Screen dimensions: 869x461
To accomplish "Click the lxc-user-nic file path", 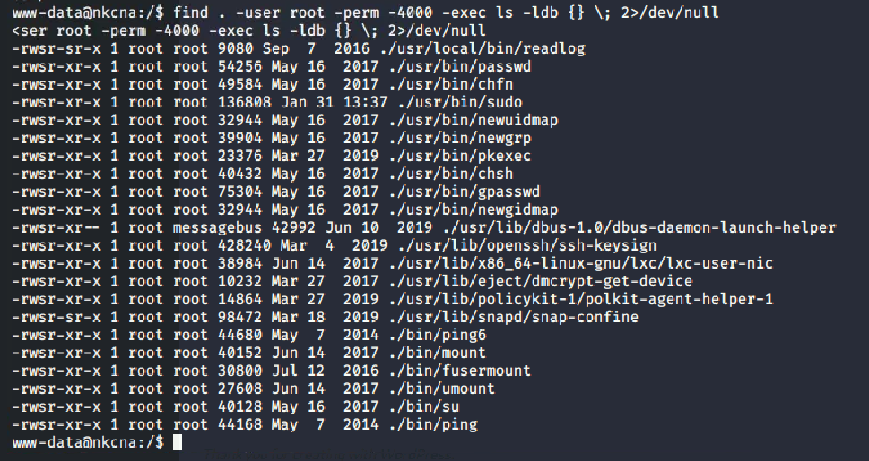I will pyautogui.click(x=581, y=263).
